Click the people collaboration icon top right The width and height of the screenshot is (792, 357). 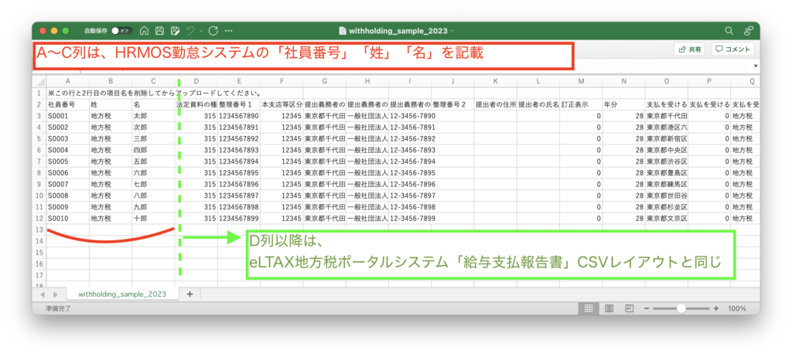(748, 31)
